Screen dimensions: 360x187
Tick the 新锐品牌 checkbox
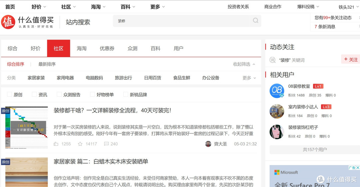(126, 94)
